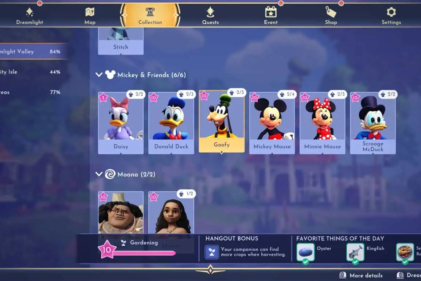This screenshot has height=281, width=421.
Task: Open the Quests tab
Action: tap(210, 16)
